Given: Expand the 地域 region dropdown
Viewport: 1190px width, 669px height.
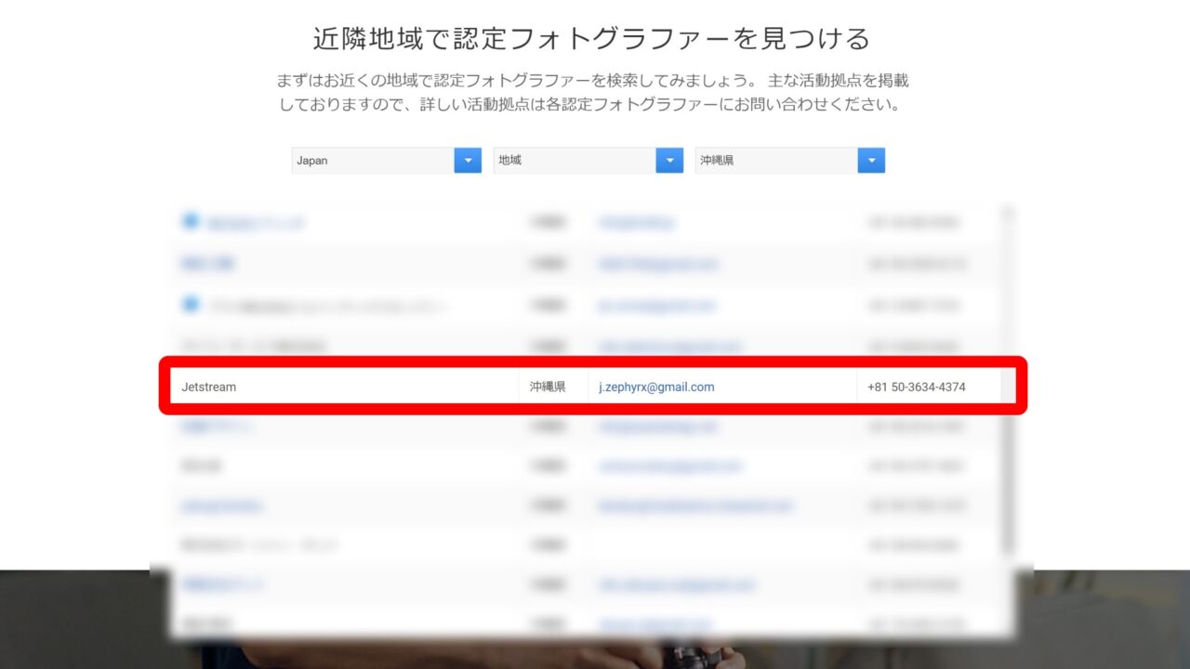Looking at the screenshot, I should (588, 161).
